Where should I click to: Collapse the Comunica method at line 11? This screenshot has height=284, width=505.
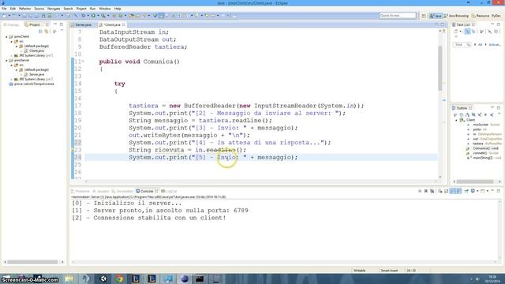pos(83,62)
